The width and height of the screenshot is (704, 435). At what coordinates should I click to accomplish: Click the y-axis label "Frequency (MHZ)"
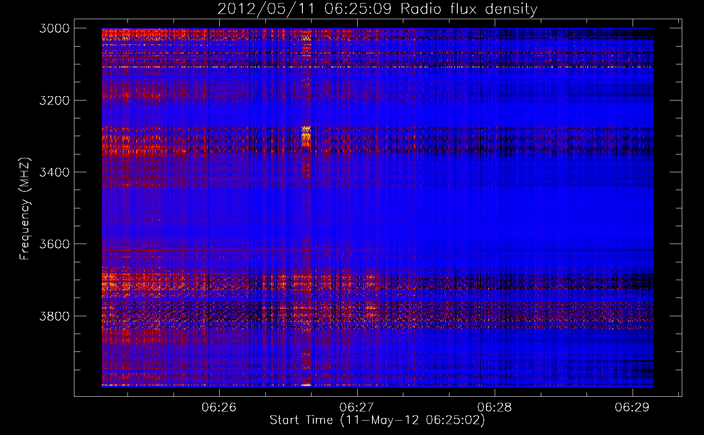[x=25, y=209]
